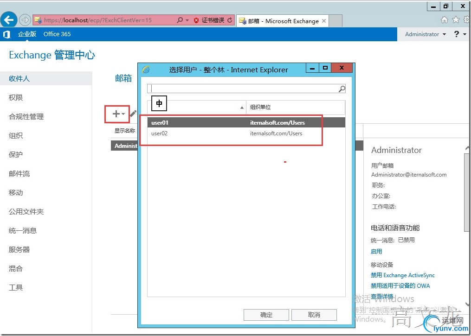The width and height of the screenshot is (471, 336).
Task: Open dropdown arrow beside the plus icon
Action: pos(123,114)
